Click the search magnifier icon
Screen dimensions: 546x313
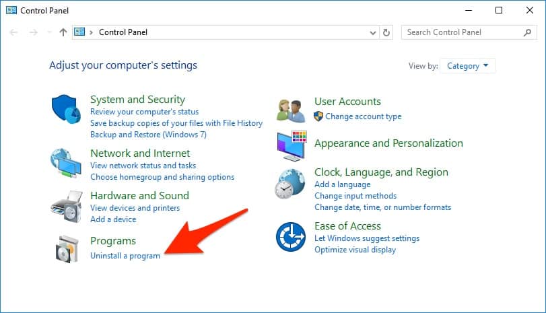point(527,32)
